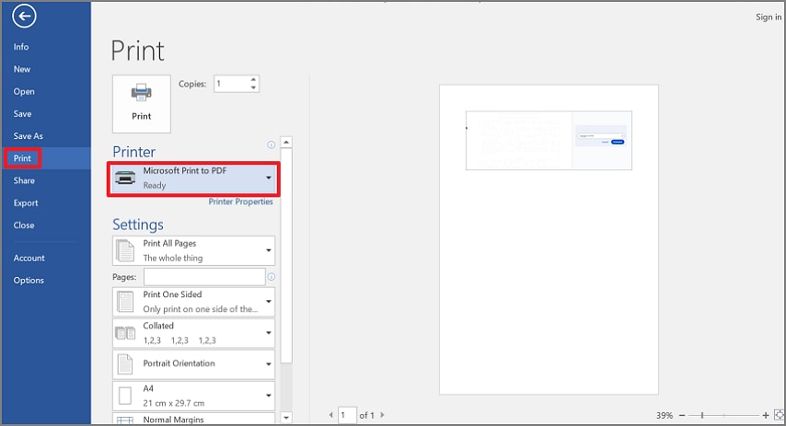Open the Microsoft Print to PDF printer dropdown
Viewport: 786px width, 426px height.
(193, 178)
